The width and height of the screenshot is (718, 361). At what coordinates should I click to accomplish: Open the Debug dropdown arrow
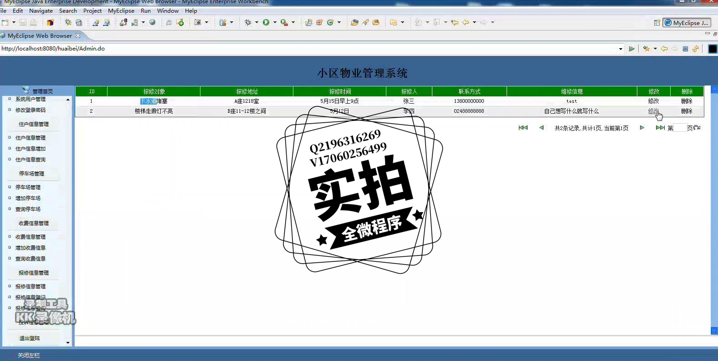click(x=256, y=22)
